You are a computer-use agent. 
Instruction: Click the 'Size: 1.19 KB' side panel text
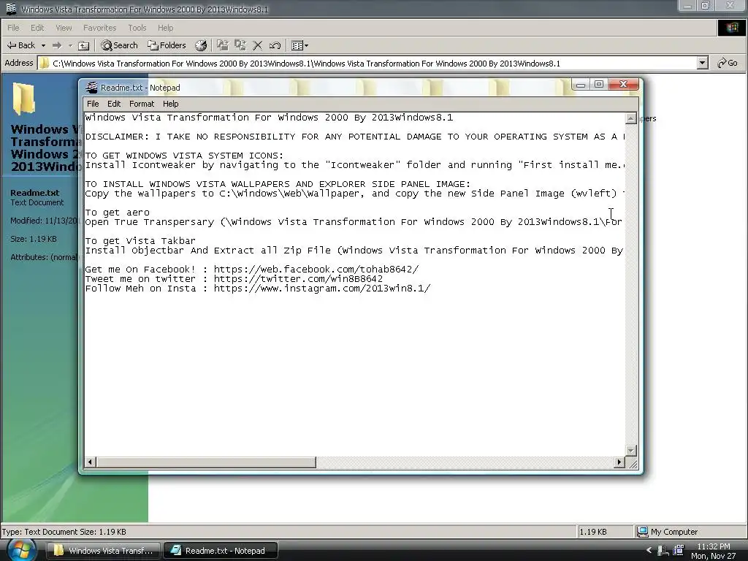tap(34, 239)
